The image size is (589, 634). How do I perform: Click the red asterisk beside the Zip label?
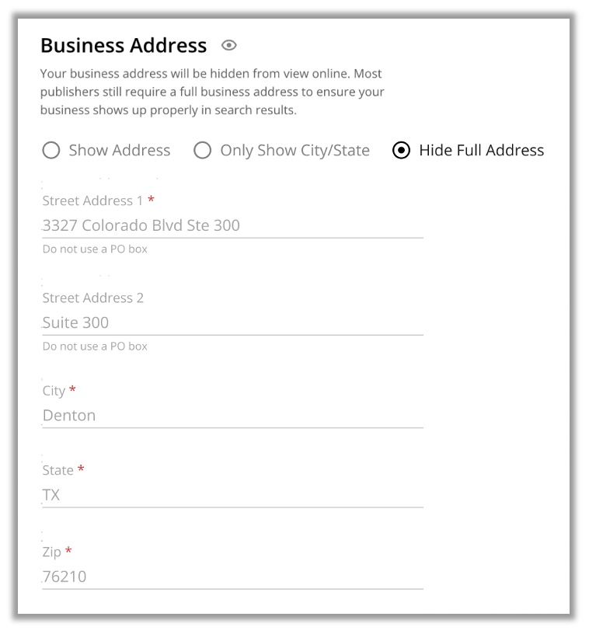[68, 550]
